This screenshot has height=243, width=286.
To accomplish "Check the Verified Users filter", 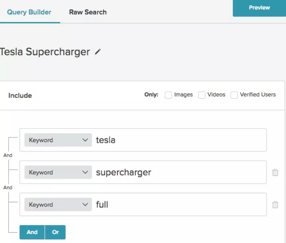I will [x=234, y=95].
